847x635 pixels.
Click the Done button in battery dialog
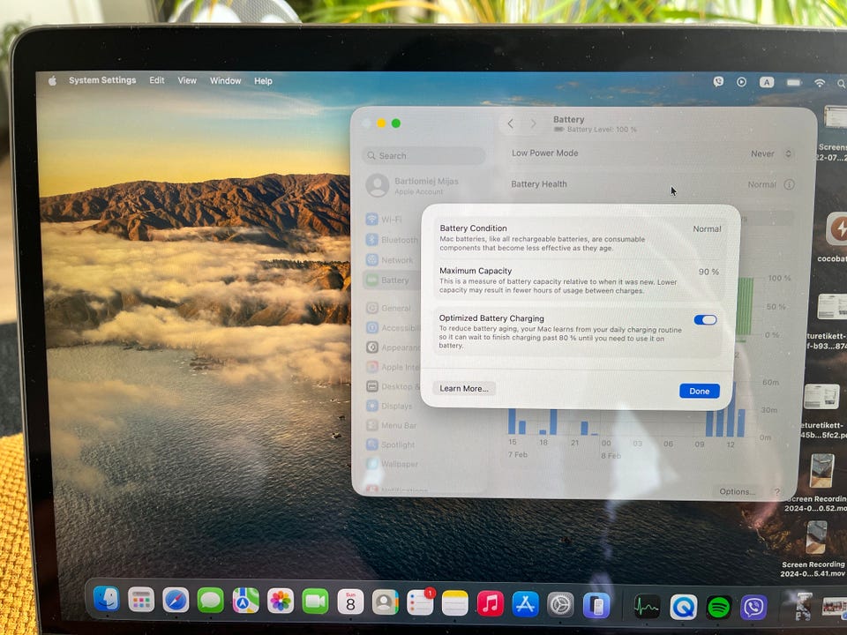click(699, 391)
